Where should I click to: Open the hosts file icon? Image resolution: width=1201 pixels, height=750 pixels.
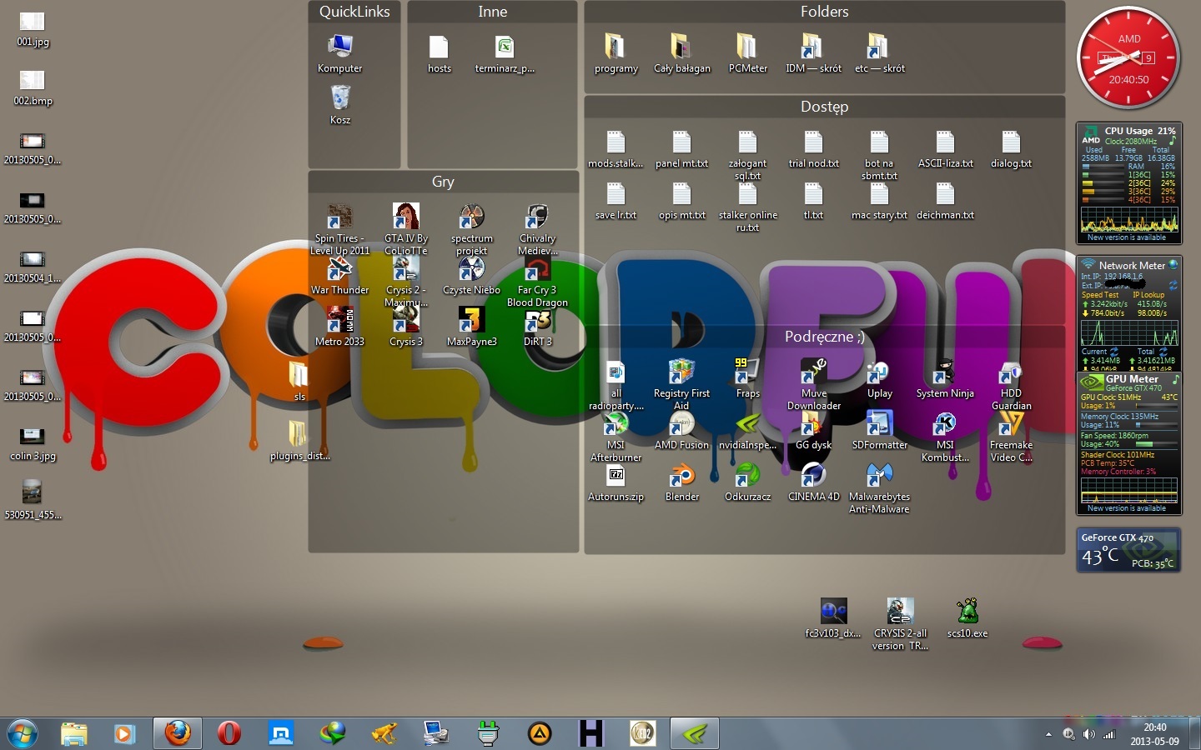(x=439, y=54)
